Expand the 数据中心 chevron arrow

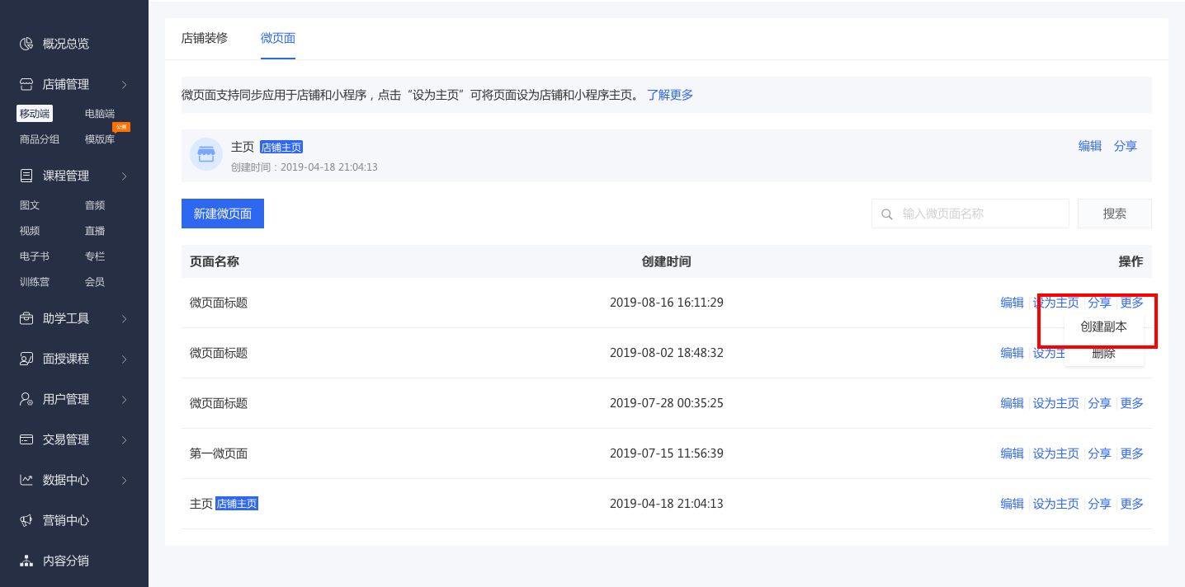click(x=124, y=480)
